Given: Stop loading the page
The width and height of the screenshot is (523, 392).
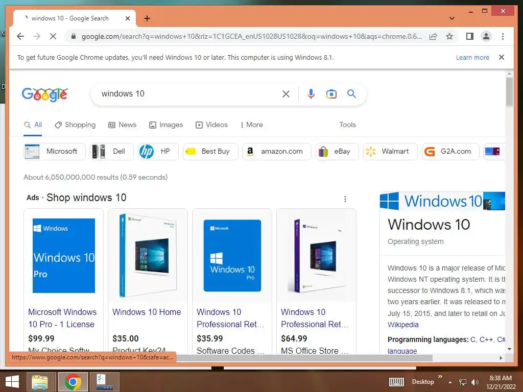Looking at the screenshot, I should 53,36.
